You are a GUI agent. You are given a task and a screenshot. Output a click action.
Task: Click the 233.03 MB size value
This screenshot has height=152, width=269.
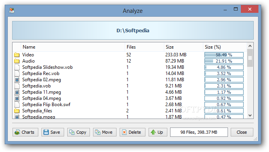176,55
